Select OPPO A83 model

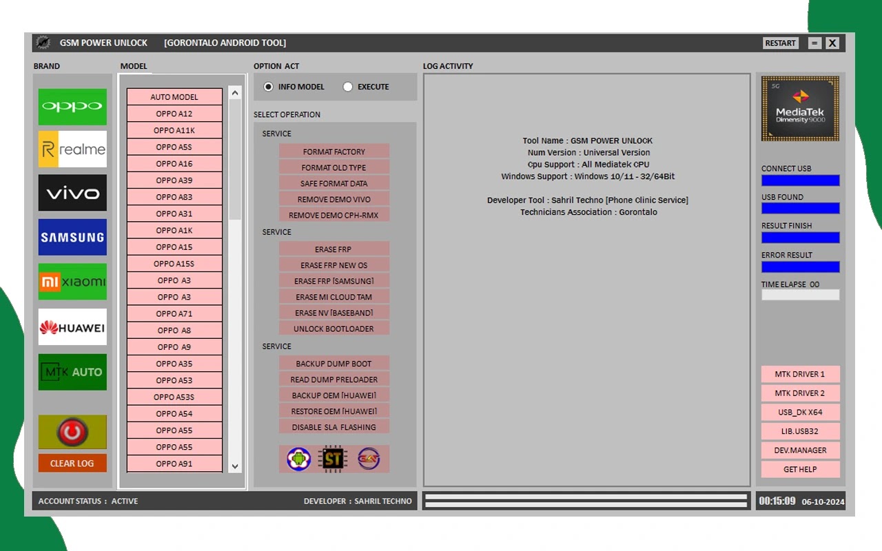pos(174,197)
